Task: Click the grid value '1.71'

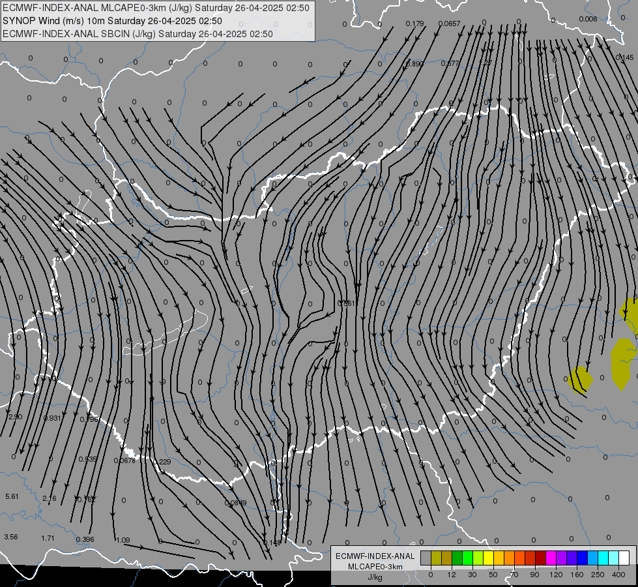Action: pyautogui.click(x=48, y=538)
